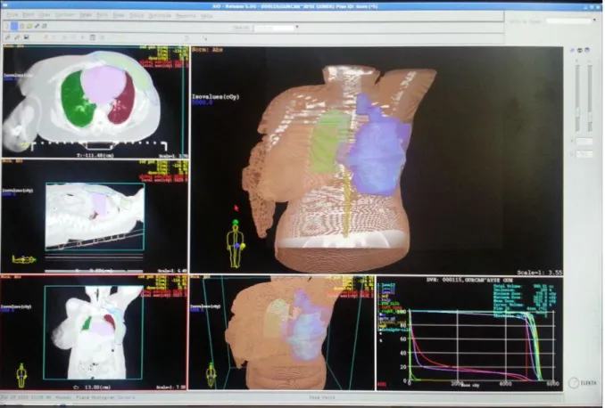The width and height of the screenshot is (605, 408).
Task: Click the lower value field below the sliders
Action: [584, 154]
